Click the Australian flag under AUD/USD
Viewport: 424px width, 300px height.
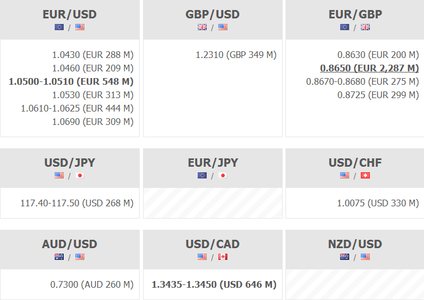coord(59,257)
